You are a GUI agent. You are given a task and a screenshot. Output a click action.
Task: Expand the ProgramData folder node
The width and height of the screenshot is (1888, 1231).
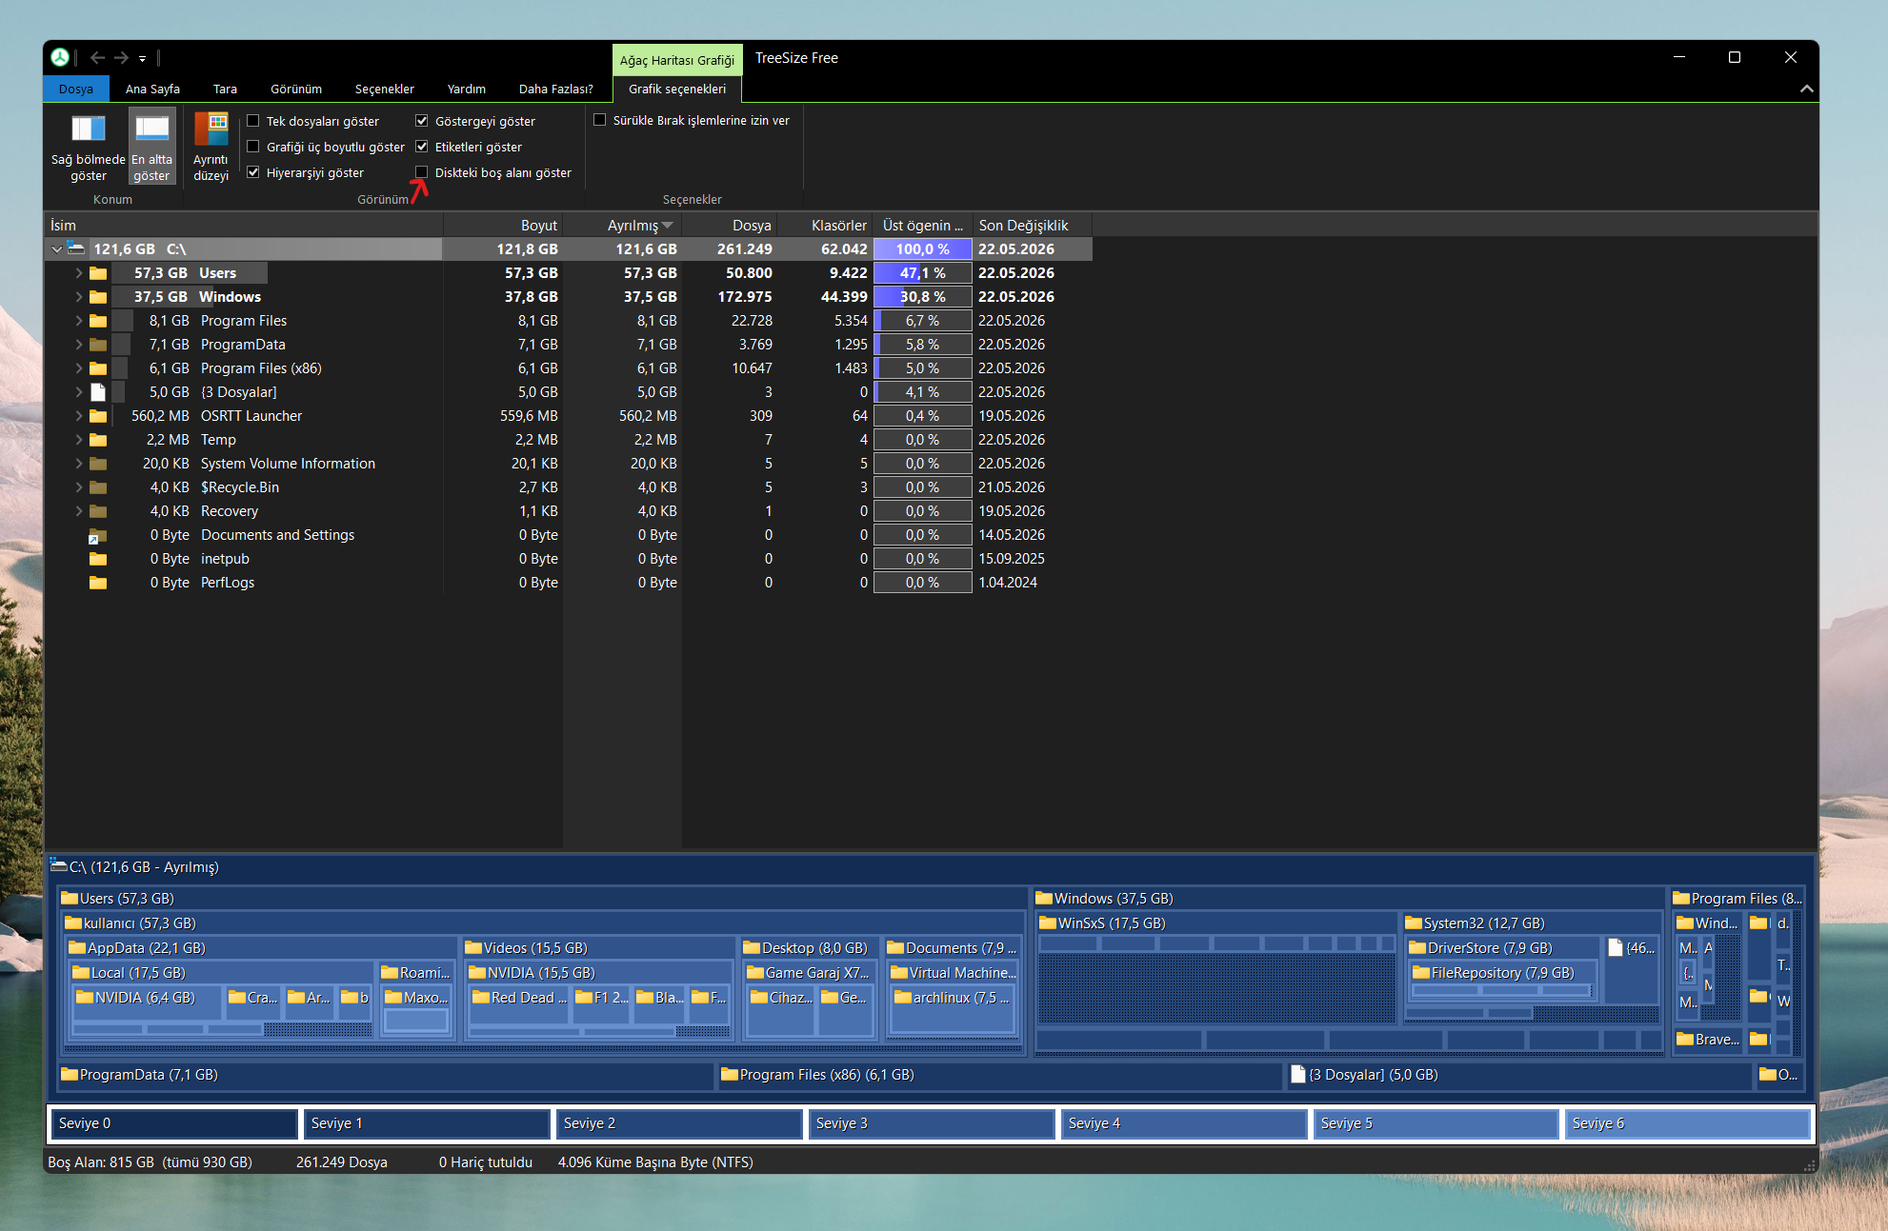(79, 345)
